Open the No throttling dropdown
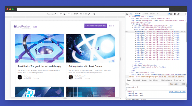Viewport: 192px width, 106px height. 85,14
